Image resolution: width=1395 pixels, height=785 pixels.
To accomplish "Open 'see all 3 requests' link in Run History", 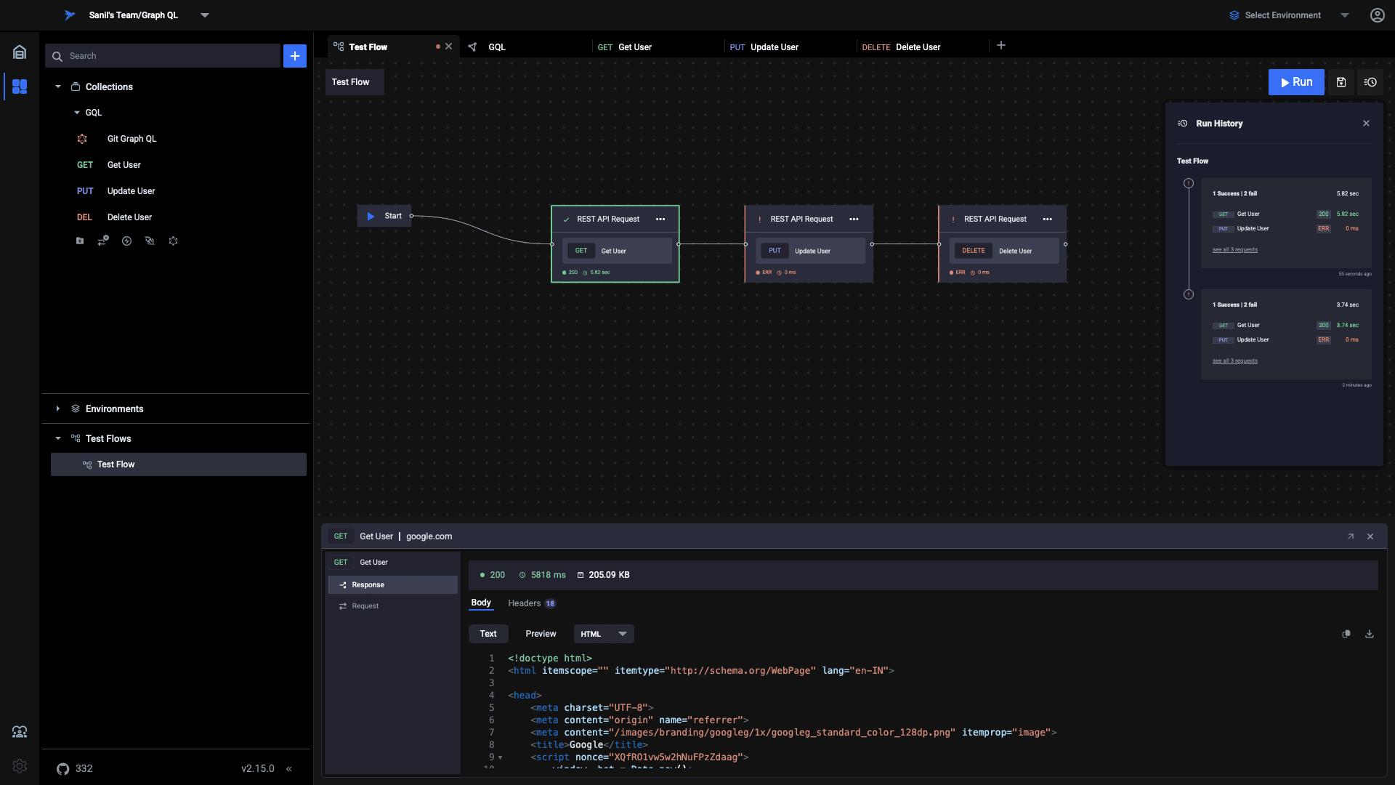I will [x=1234, y=249].
